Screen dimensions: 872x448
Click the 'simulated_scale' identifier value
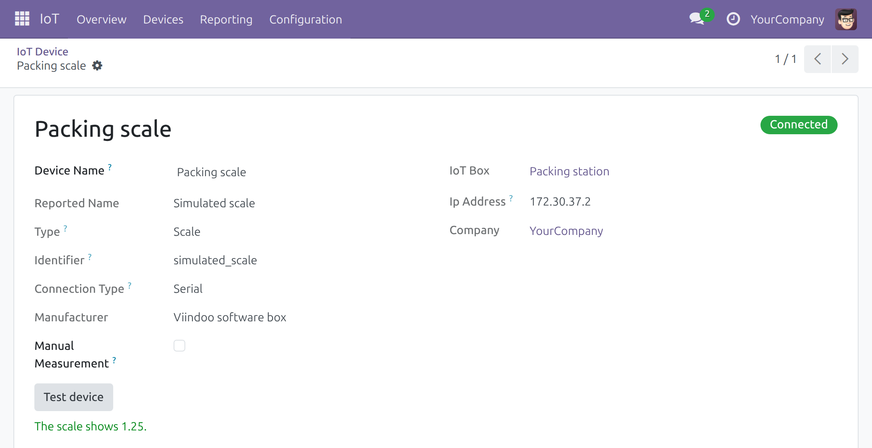click(215, 260)
